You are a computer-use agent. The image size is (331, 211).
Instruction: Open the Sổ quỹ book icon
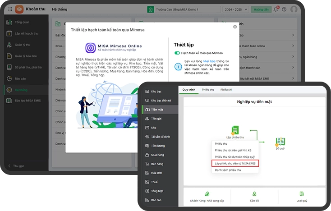click(280, 141)
